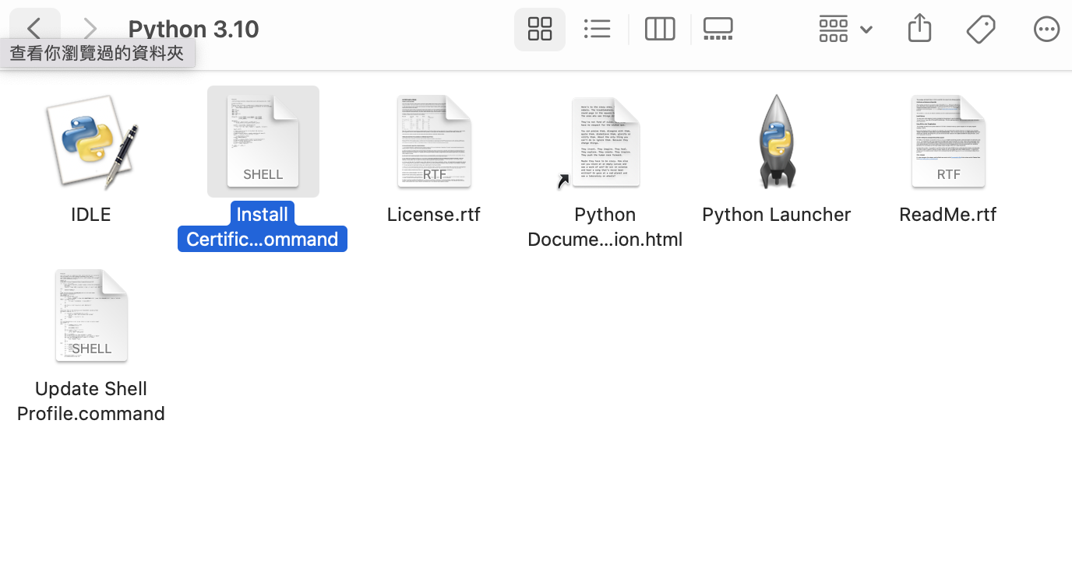Select the Update Shell Profile.command icon
1072x585 pixels.
91,316
